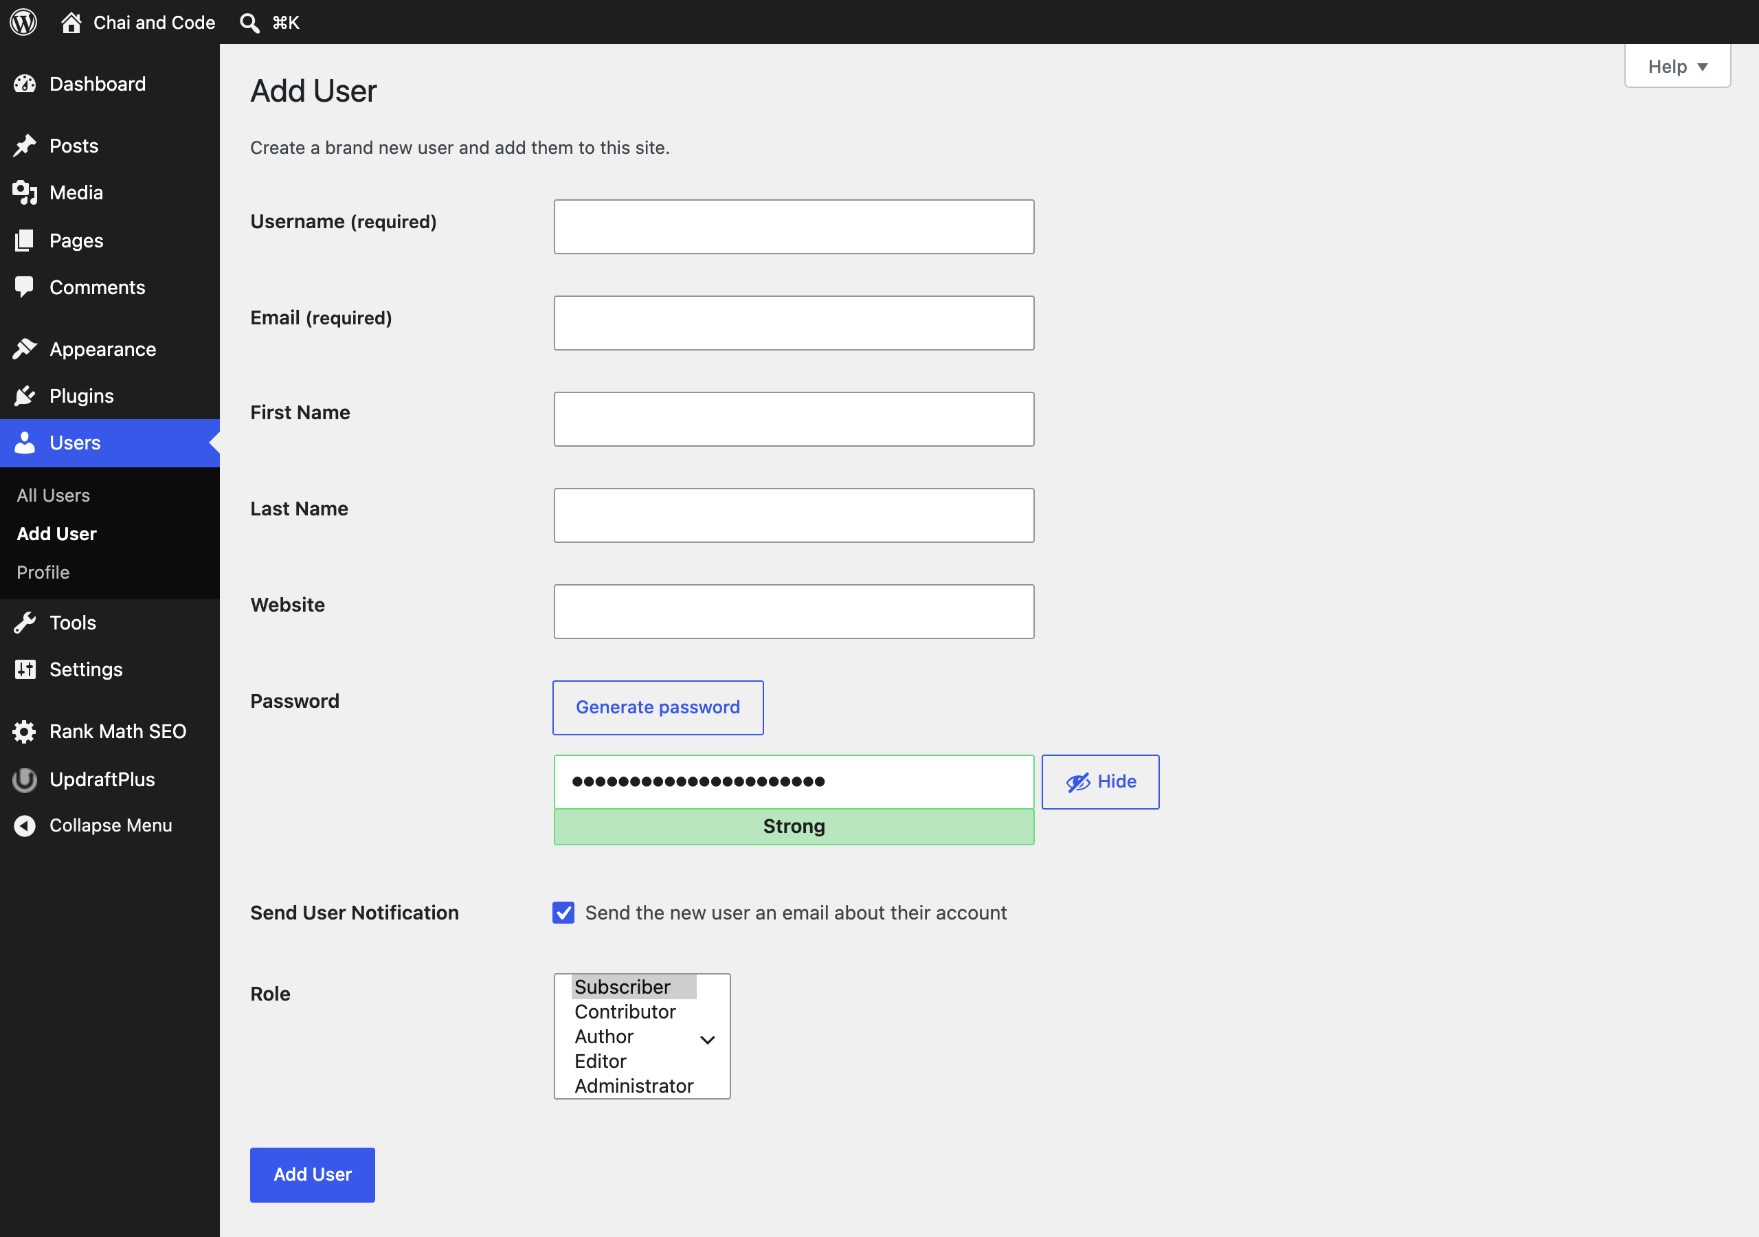The height and width of the screenshot is (1237, 1759).
Task: Click the Posts pushpin icon
Action: point(25,146)
